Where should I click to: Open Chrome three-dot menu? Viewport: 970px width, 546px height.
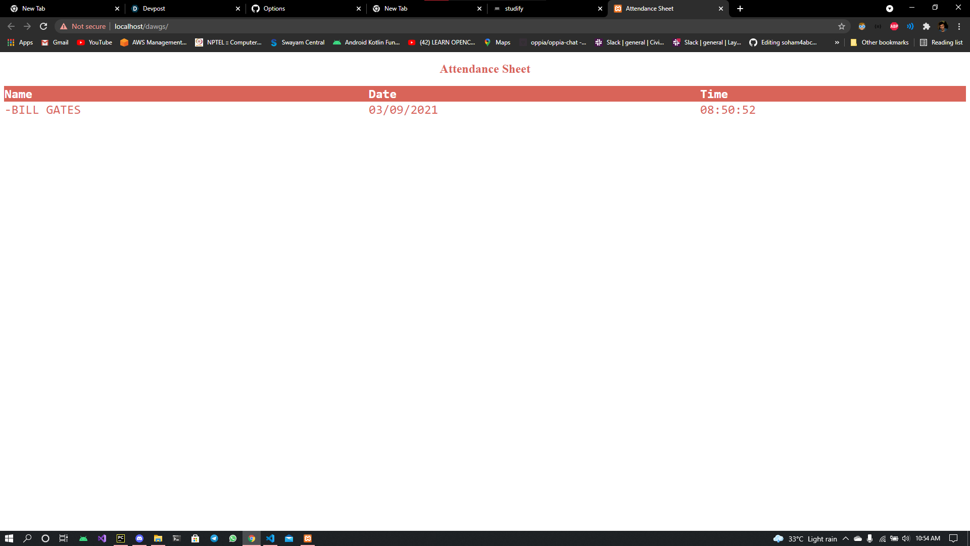click(959, 26)
